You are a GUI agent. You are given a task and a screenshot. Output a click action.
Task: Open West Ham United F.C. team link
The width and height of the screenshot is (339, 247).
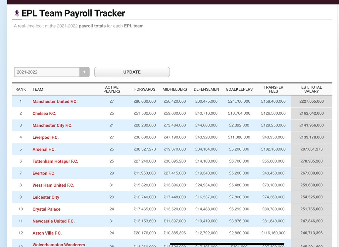53,185
